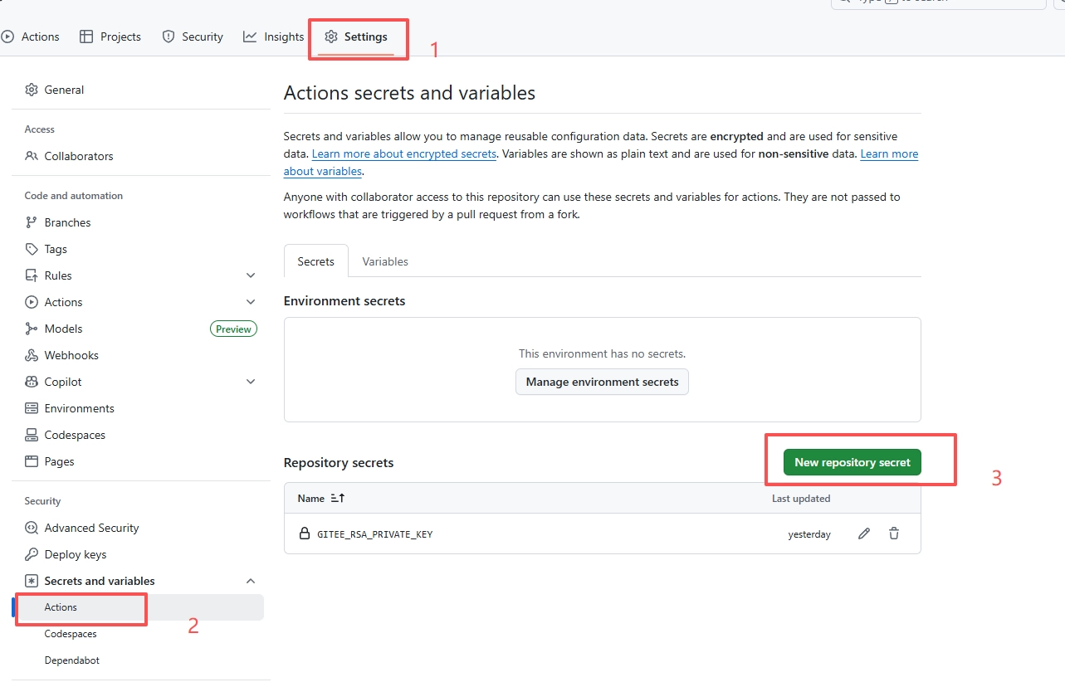The image size is (1065, 687).
Task: Click the New repository secret button
Action: pyautogui.click(x=852, y=462)
